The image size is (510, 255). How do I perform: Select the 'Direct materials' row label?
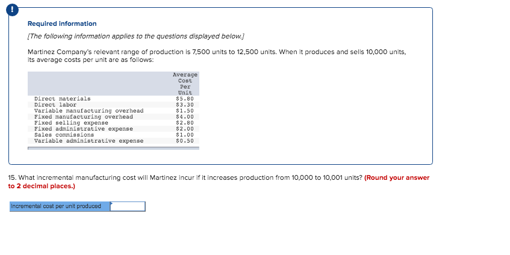(x=63, y=99)
